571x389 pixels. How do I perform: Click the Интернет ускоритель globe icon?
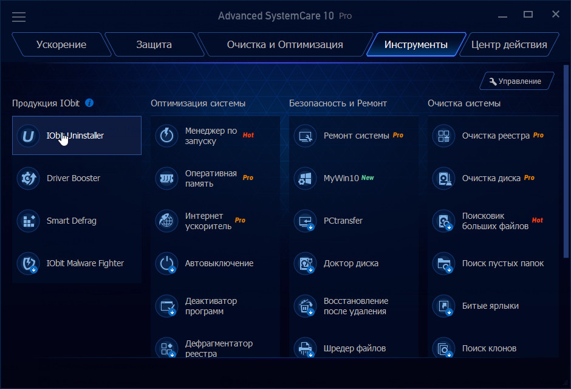(x=167, y=221)
